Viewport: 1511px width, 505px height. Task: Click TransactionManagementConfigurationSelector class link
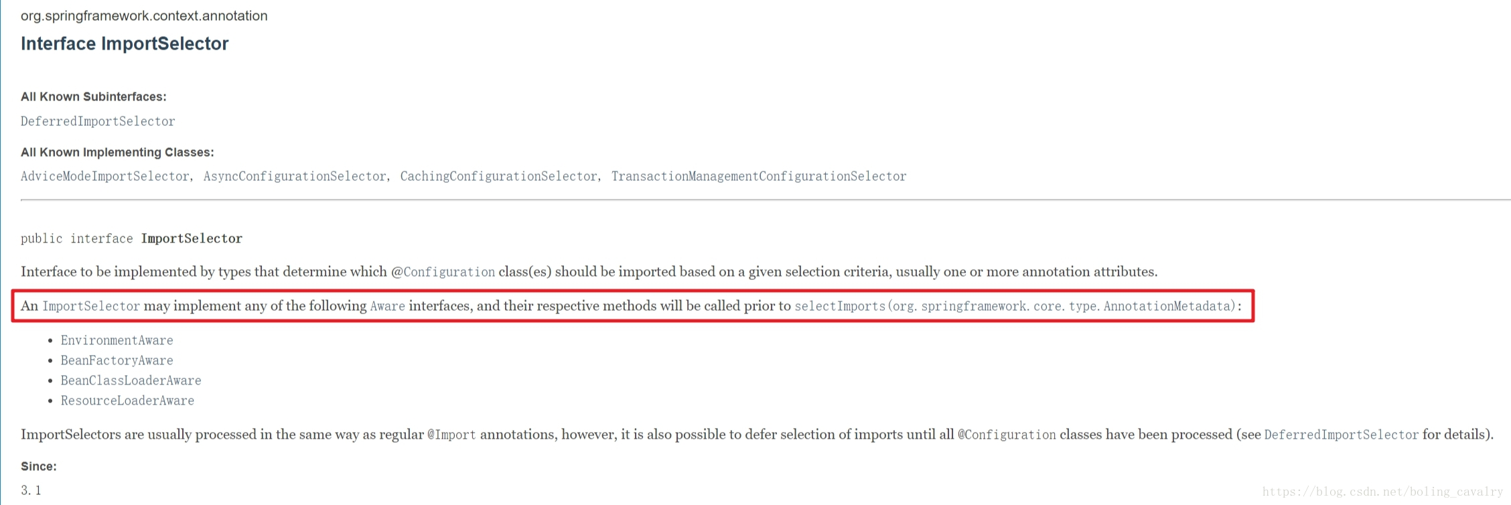[x=758, y=176]
